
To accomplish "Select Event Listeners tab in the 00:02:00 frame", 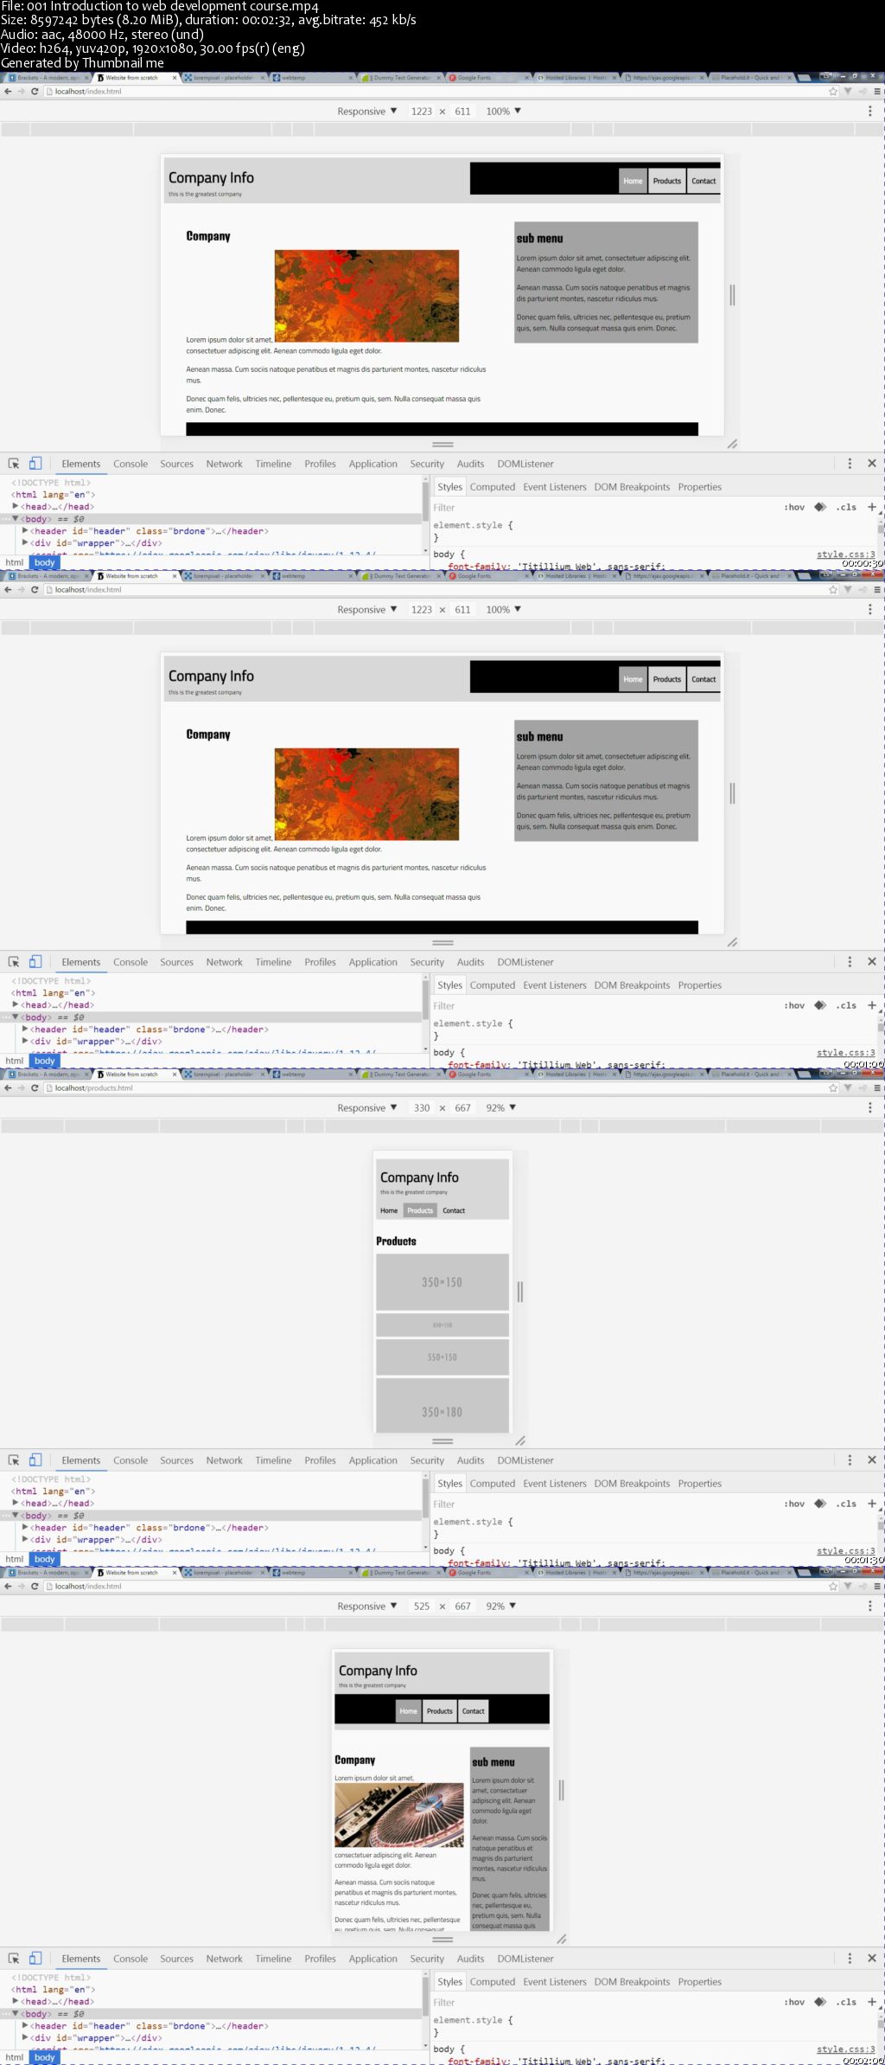I will (554, 1982).
